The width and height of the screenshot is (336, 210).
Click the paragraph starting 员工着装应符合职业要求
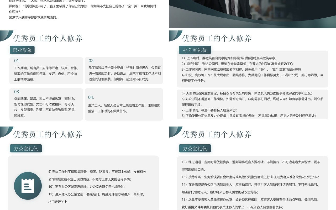[124, 73]
